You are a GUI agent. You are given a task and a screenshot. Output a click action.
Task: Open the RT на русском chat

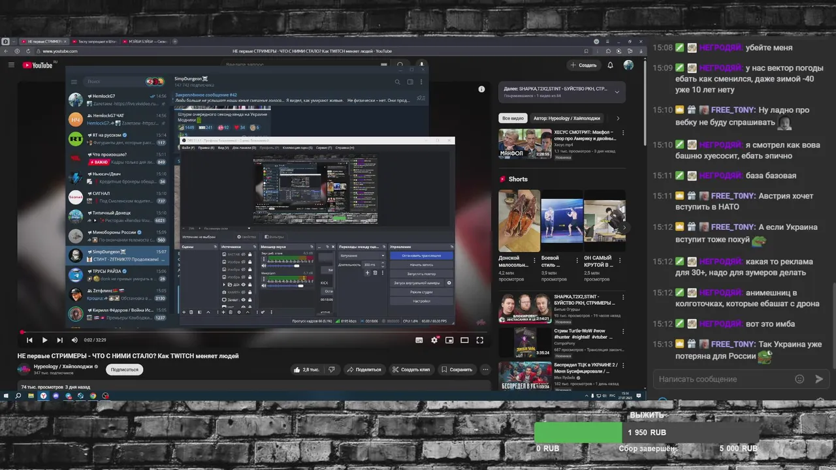coord(118,138)
